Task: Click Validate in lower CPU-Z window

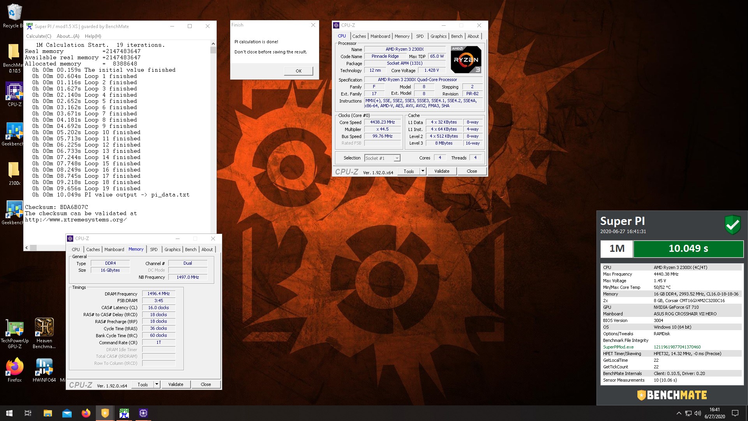Action: [x=176, y=384]
